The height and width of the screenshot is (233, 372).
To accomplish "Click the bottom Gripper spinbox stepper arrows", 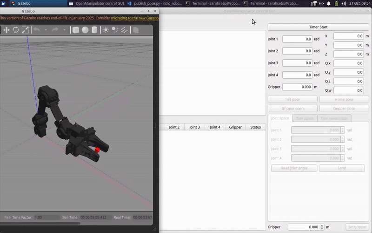I will pyautogui.click(x=322, y=227).
